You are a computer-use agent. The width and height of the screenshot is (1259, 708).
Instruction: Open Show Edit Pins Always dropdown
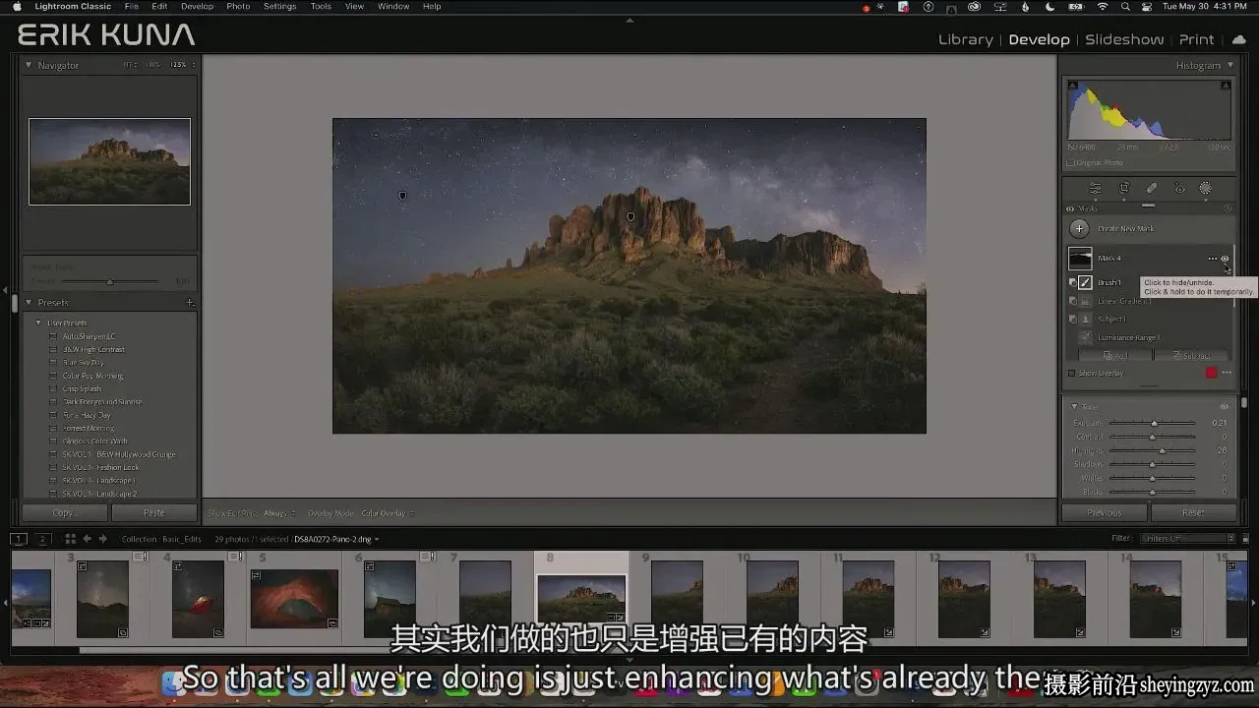pos(279,513)
